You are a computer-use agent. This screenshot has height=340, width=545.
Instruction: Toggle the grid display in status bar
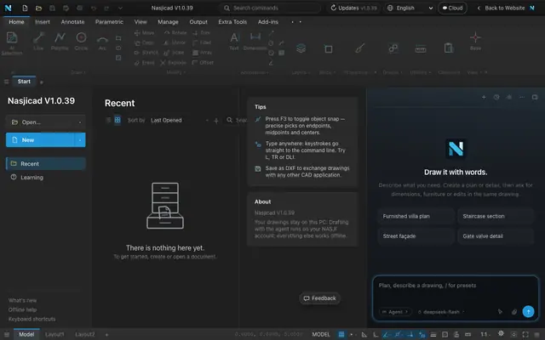tap(341, 334)
